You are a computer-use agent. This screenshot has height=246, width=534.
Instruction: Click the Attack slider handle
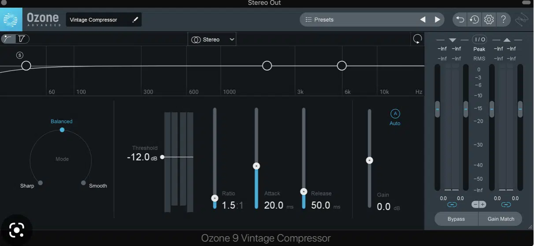click(256, 166)
